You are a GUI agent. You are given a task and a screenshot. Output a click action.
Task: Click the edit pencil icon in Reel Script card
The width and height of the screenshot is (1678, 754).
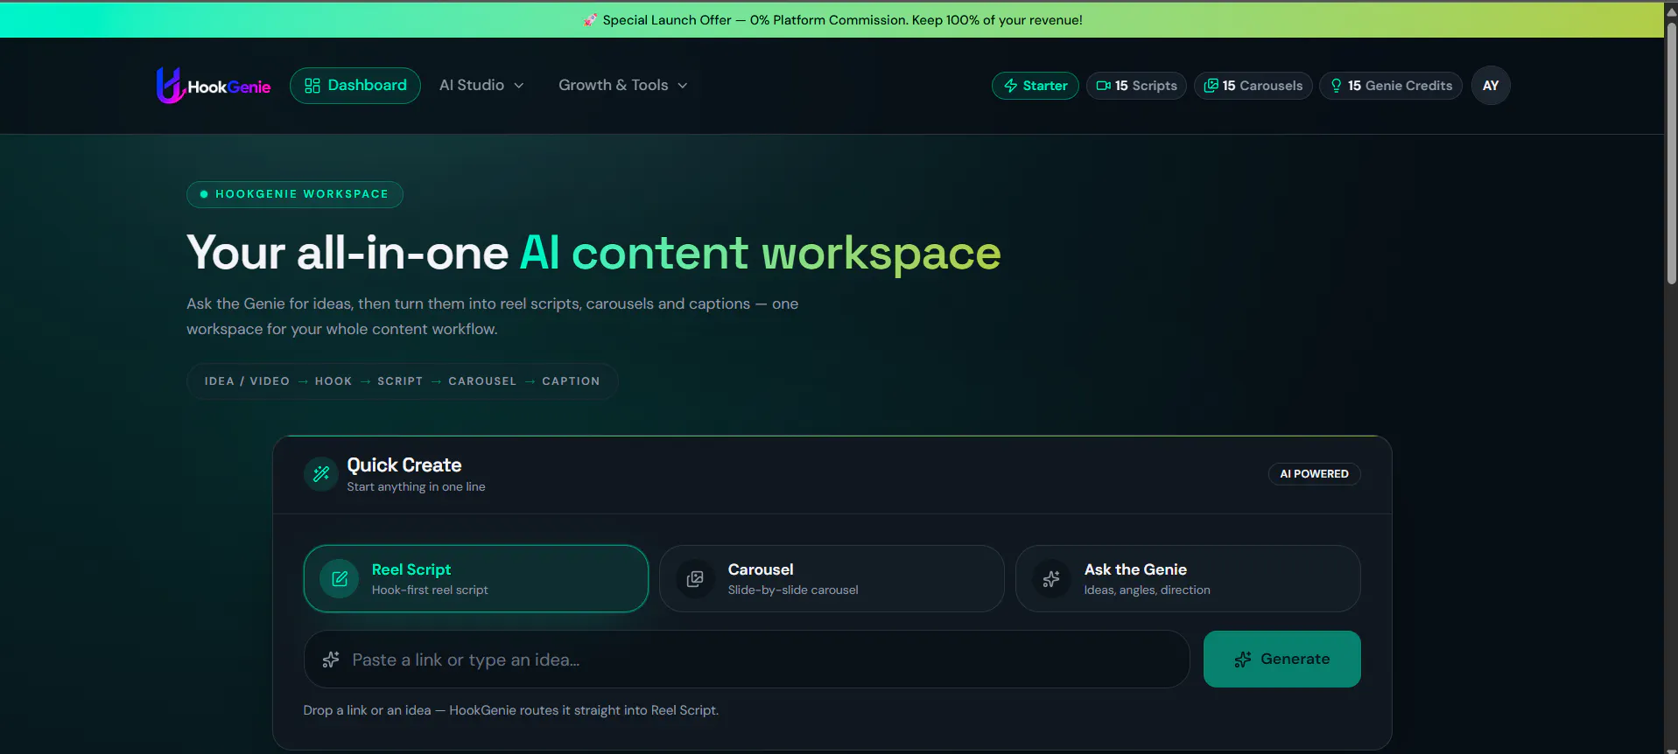tap(340, 579)
